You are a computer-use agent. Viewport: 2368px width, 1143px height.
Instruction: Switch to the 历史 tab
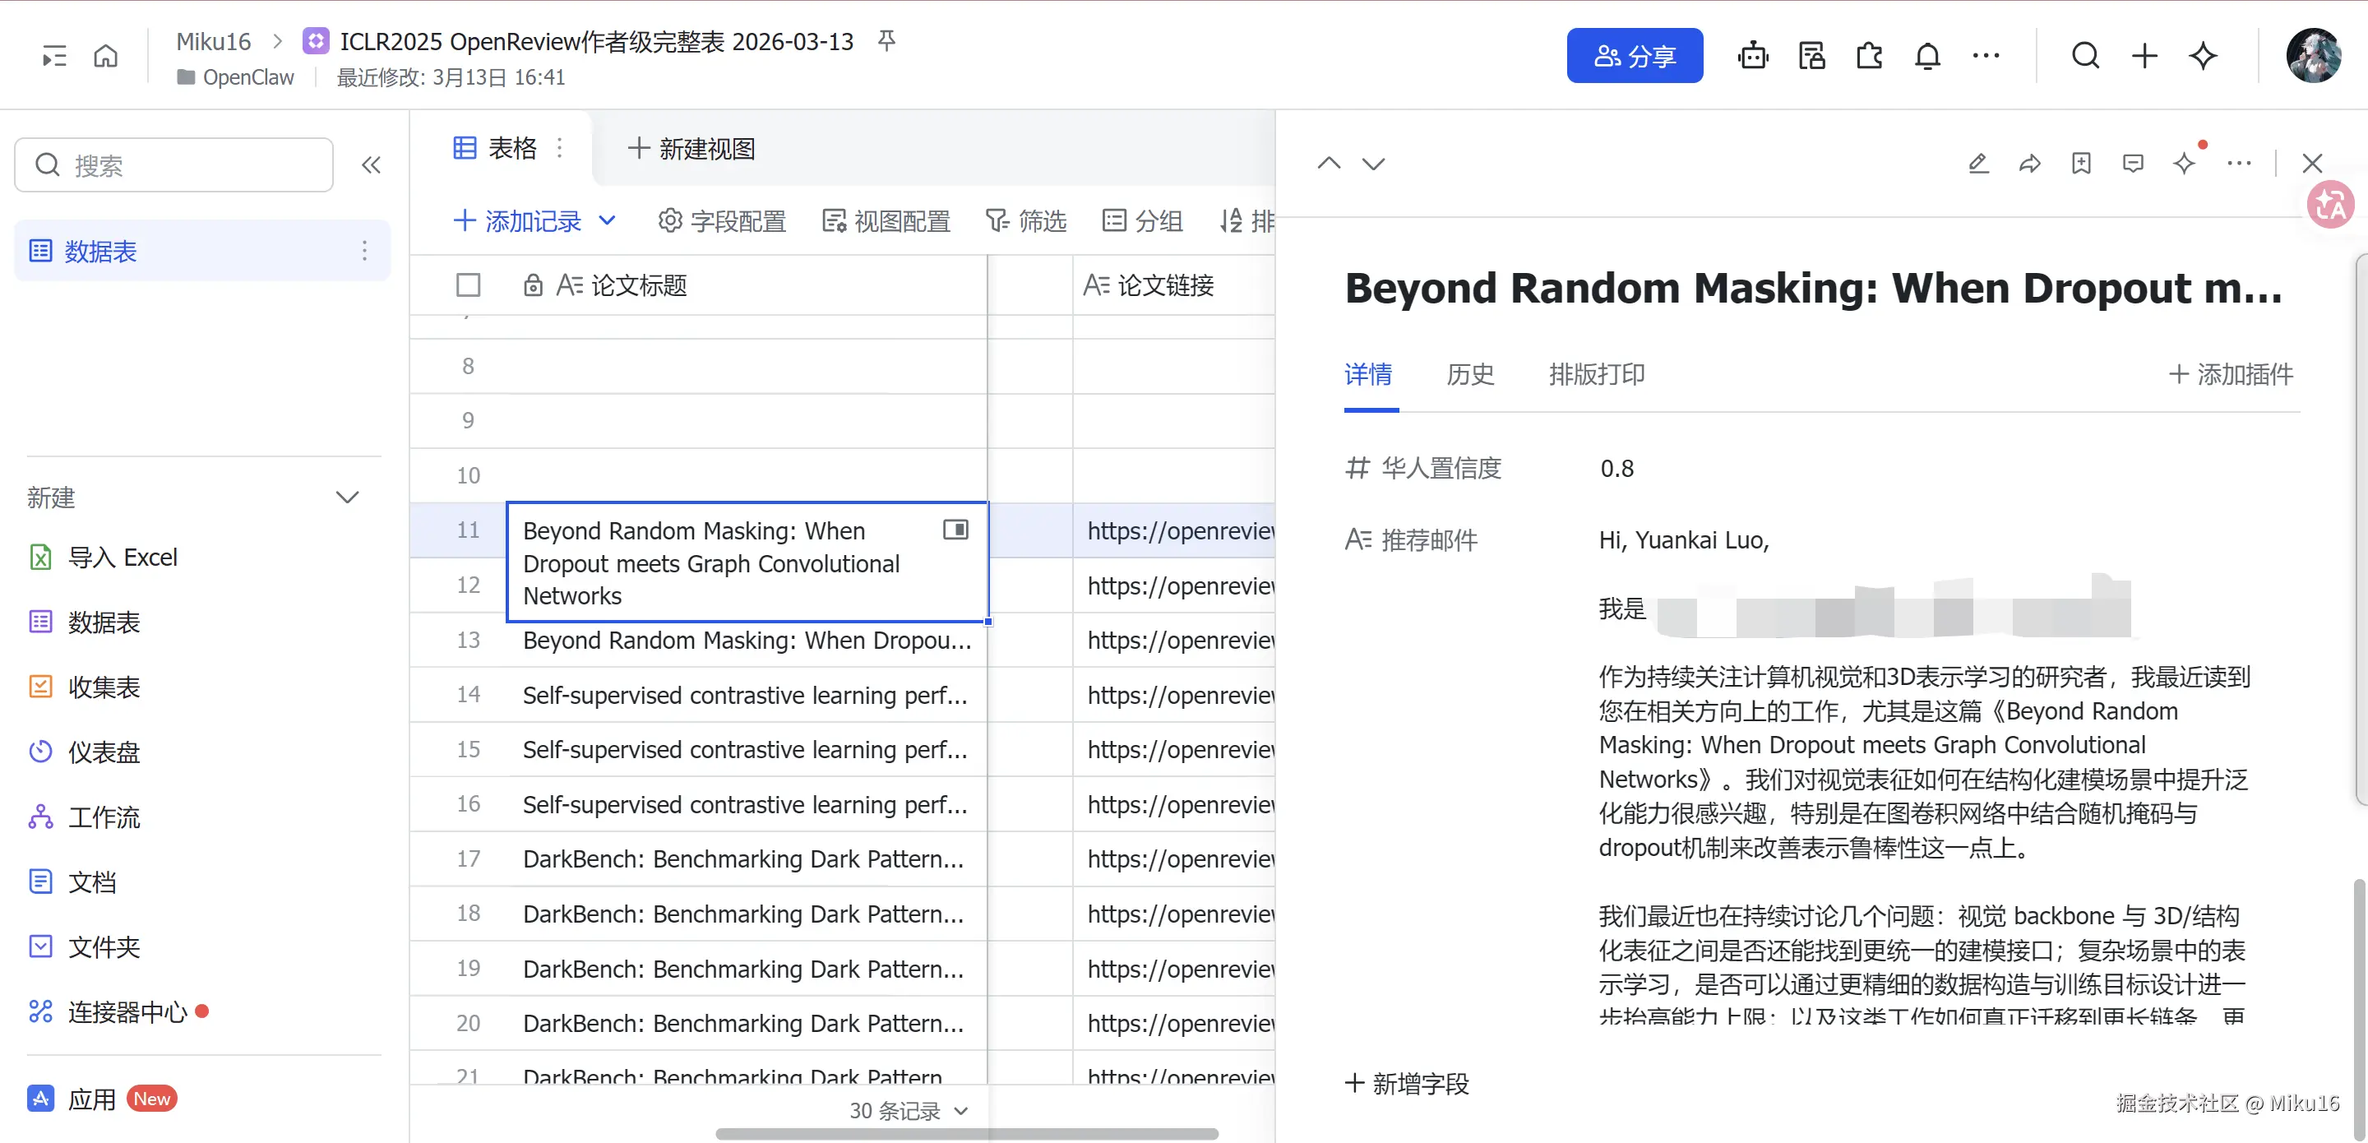click(x=1469, y=374)
